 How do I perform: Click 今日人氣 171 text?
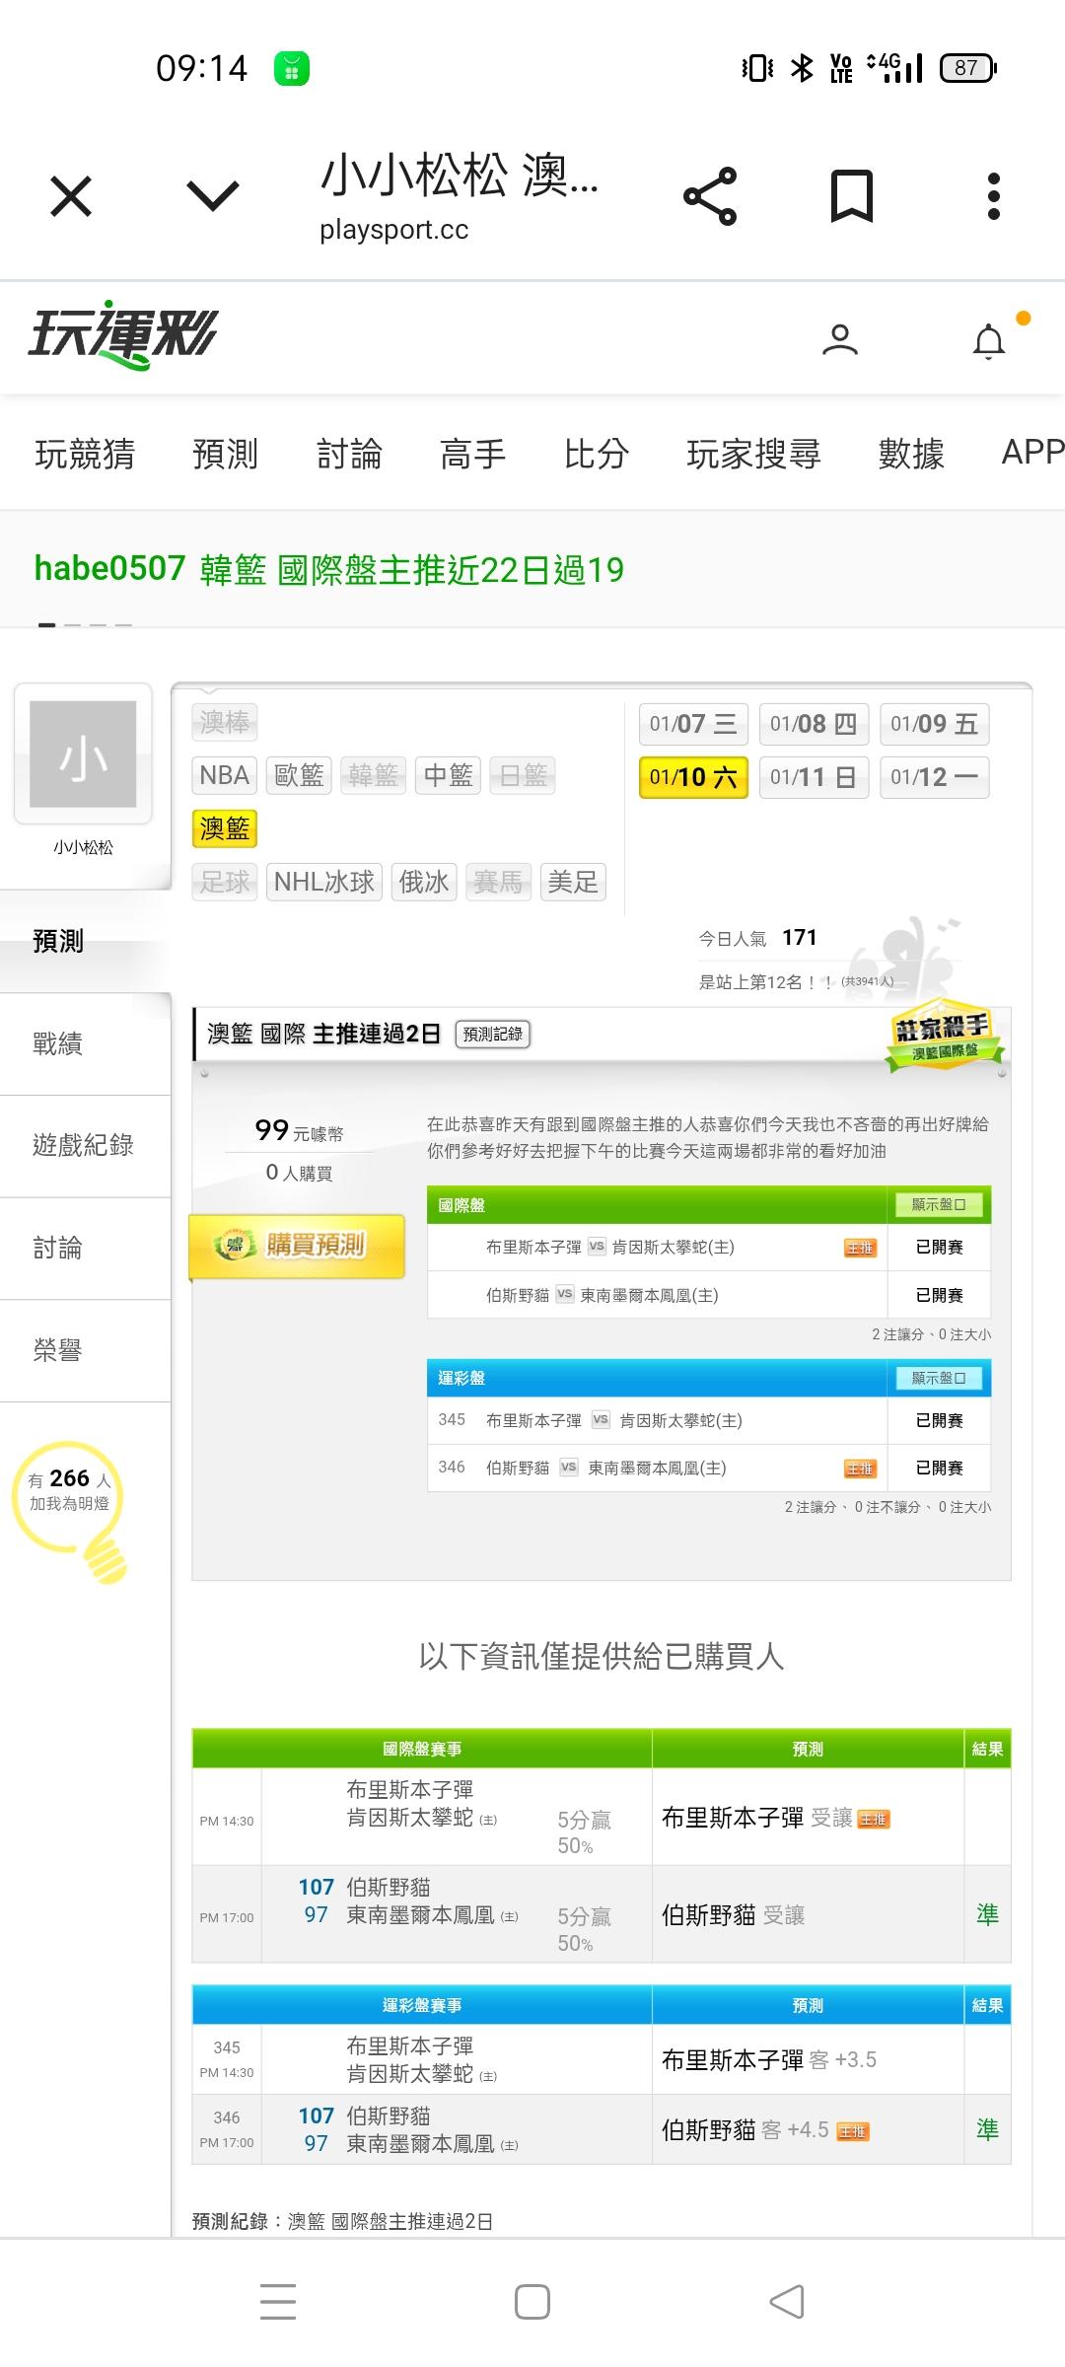(757, 938)
